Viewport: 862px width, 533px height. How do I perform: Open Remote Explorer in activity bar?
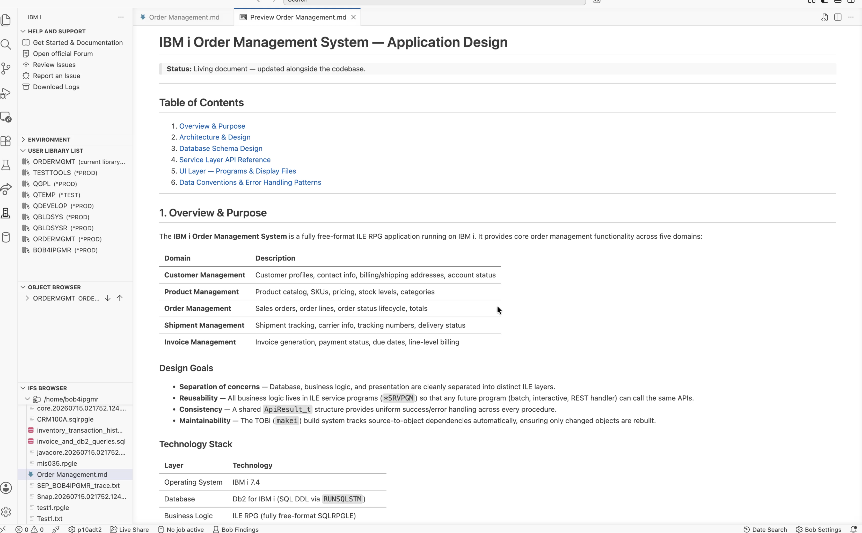[6, 117]
